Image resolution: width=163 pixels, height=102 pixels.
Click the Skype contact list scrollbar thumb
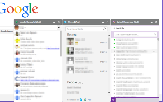click(109, 43)
